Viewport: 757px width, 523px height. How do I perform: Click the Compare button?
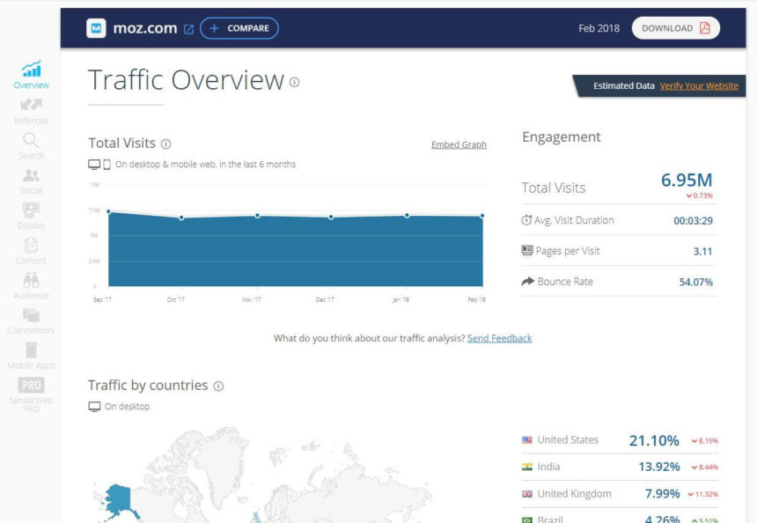[x=239, y=27]
